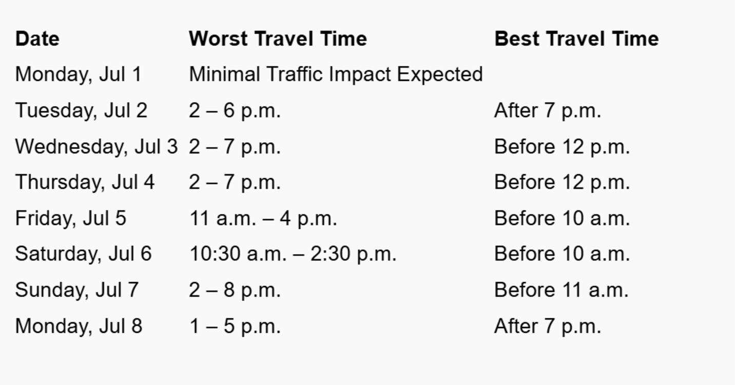This screenshot has height=385, width=739.
Task: Click the 2 – 8 p.m. worst time
Action: tap(235, 290)
